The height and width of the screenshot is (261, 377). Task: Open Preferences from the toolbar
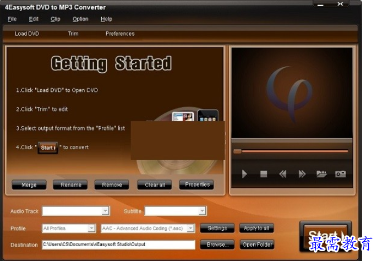pos(120,34)
